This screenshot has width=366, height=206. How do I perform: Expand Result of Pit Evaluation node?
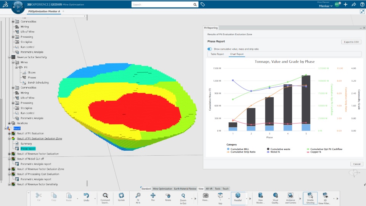pyautogui.click(x=9, y=134)
